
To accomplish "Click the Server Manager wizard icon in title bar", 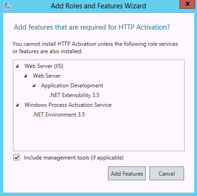I will 8,6.
